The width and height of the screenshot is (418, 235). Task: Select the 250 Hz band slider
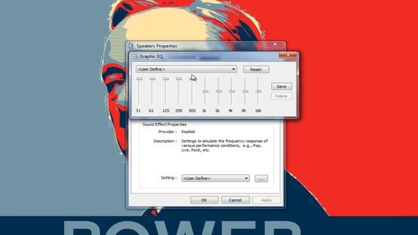pyautogui.click(x=178, y=79)
